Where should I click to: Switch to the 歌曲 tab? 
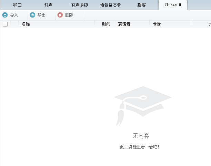coord(17,5)
